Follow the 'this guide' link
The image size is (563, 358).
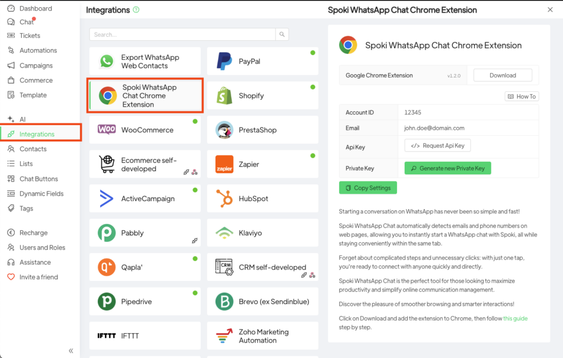[x=515, y=318]
